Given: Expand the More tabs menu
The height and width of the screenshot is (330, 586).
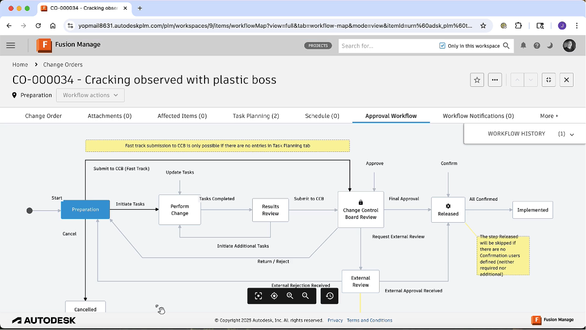Looking at the screenshot, I should point(549,116).
